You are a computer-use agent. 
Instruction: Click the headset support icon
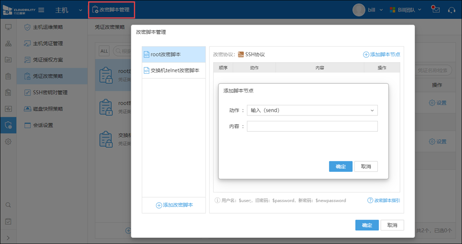pyautogui.click(x=451, y=10)
